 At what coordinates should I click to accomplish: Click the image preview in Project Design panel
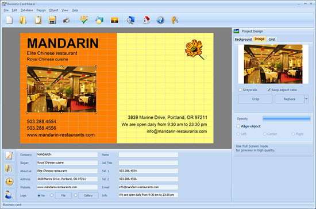273,64
